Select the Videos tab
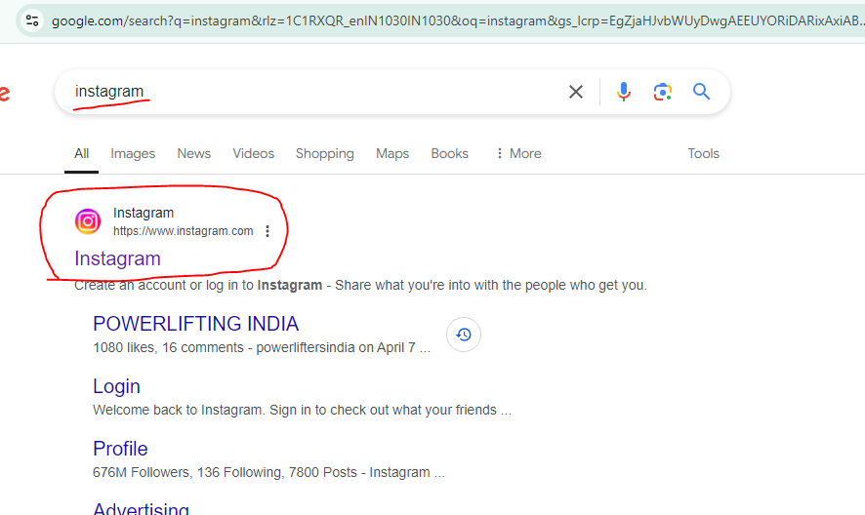The height and width of the screenshot is (515, 865). coord(253,153)
